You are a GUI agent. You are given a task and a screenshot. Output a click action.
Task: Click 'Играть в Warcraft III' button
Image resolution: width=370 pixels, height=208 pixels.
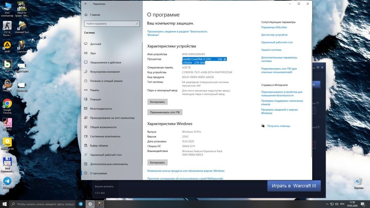click(x=294, y=185)
